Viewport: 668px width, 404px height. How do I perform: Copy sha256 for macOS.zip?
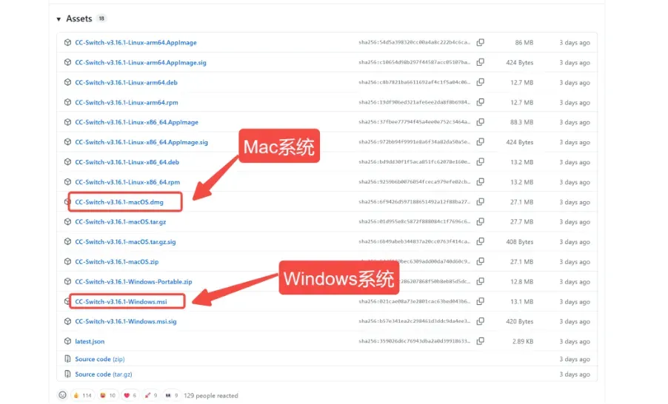click(x=481, y=261)
